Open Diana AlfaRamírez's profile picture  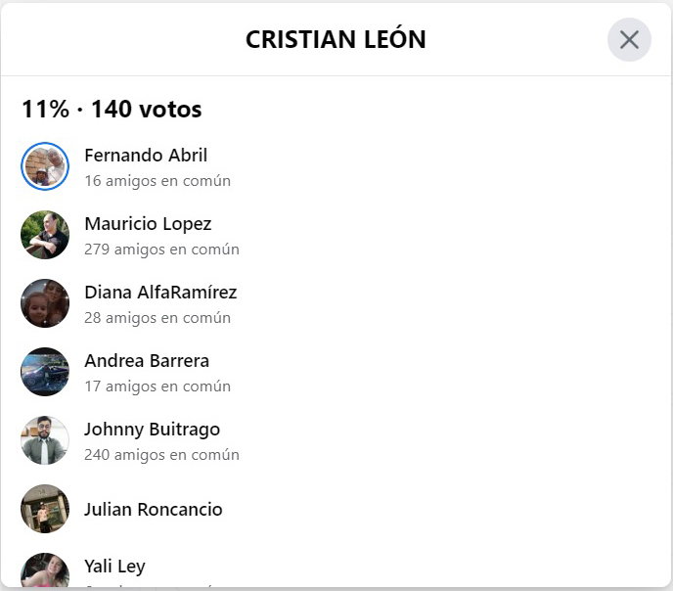(x=45, y=303)
